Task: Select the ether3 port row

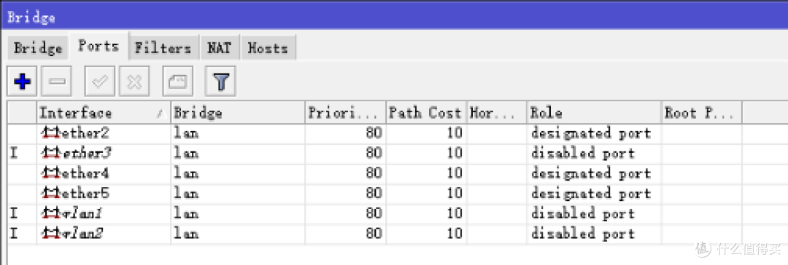Action: pos(374,154)
